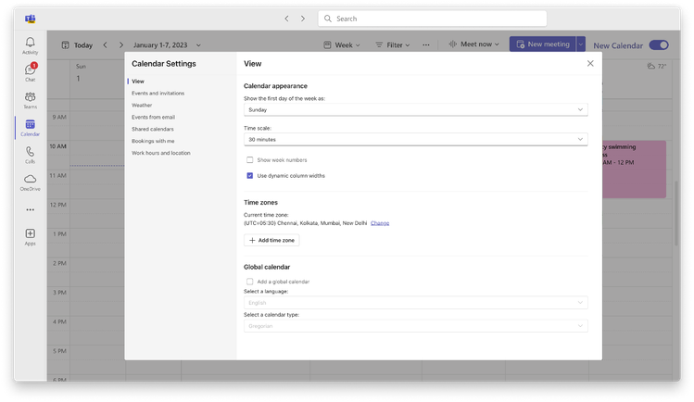Go back with the top navigation arrow
Viewport: 694px width, 402px height.
pos(287,19)
